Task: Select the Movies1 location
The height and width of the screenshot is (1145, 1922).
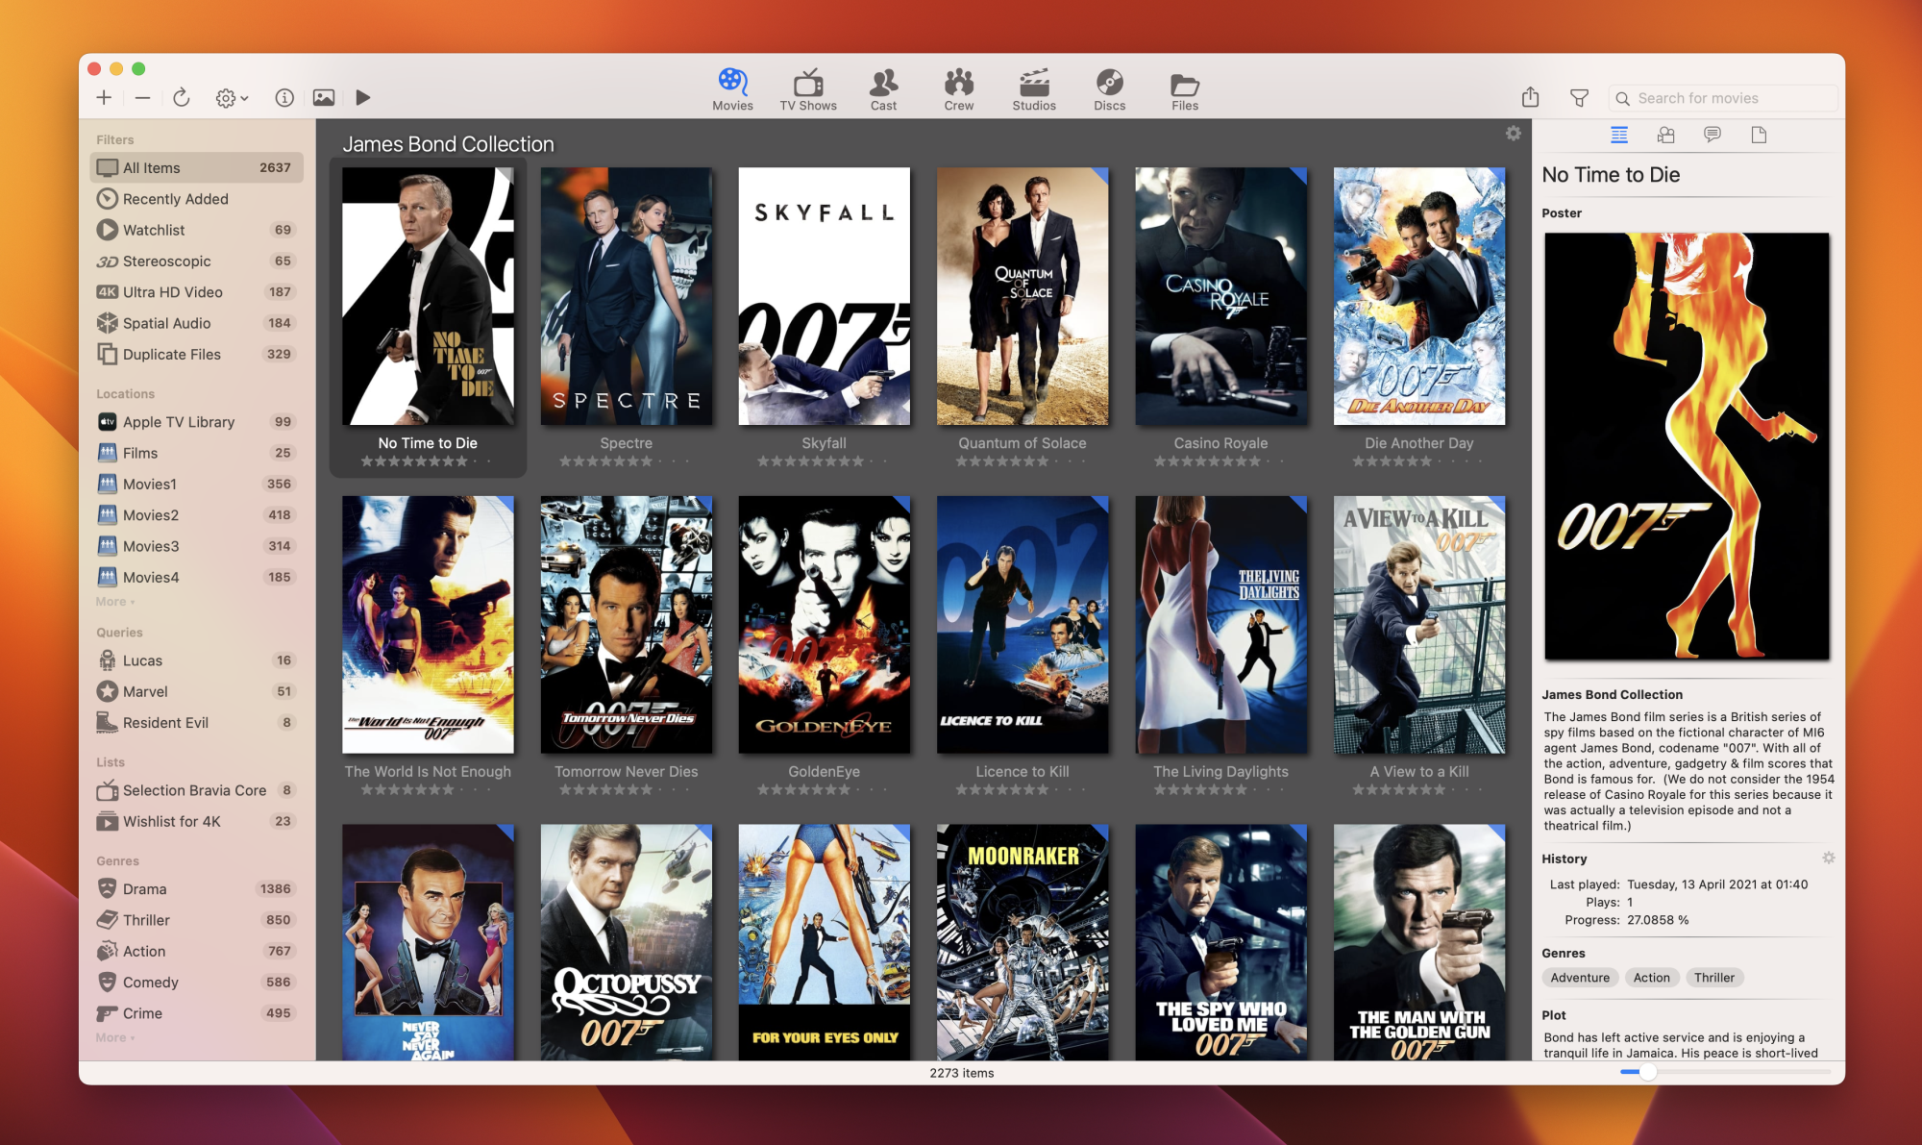Action: (x=197, y=484)
